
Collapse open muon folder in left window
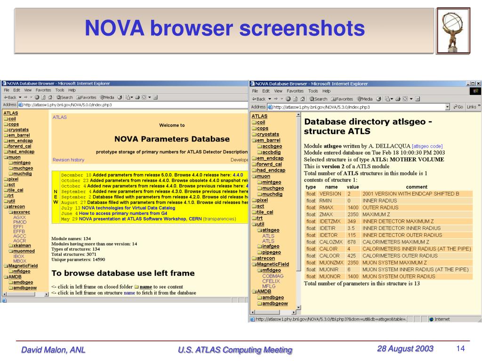6,157
